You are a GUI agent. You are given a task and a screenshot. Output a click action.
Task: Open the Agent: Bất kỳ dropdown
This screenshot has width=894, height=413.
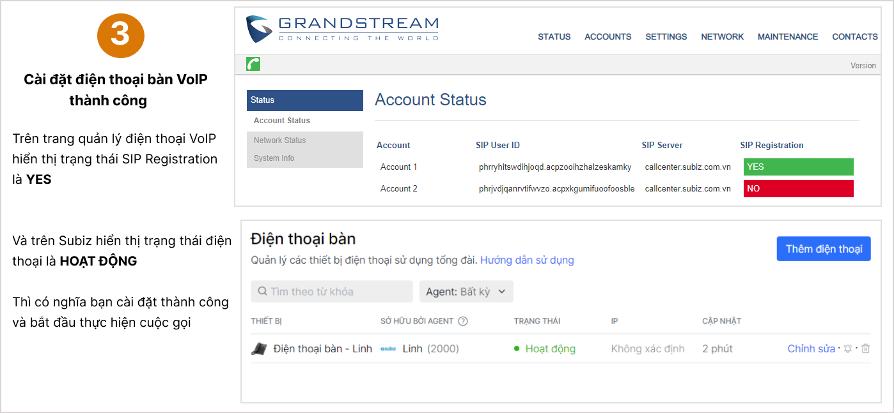[x=466, y=292]
